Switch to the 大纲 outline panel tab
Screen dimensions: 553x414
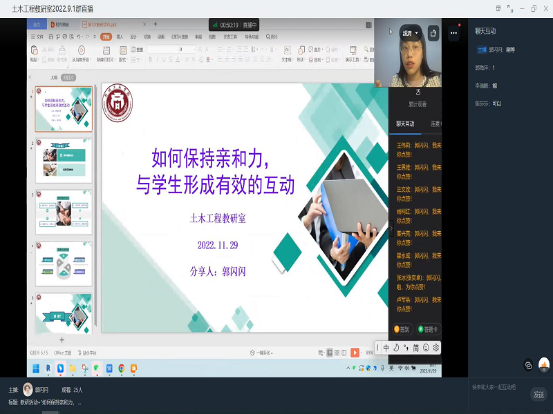54,77
